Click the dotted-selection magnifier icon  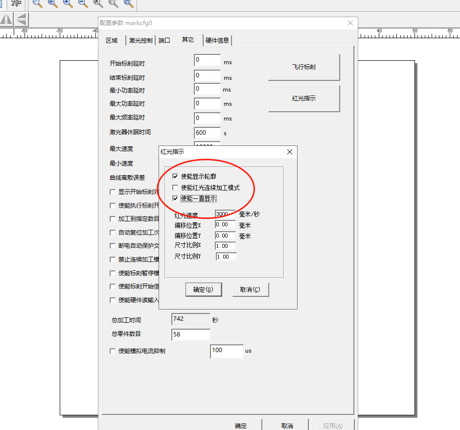coord(114,3)
